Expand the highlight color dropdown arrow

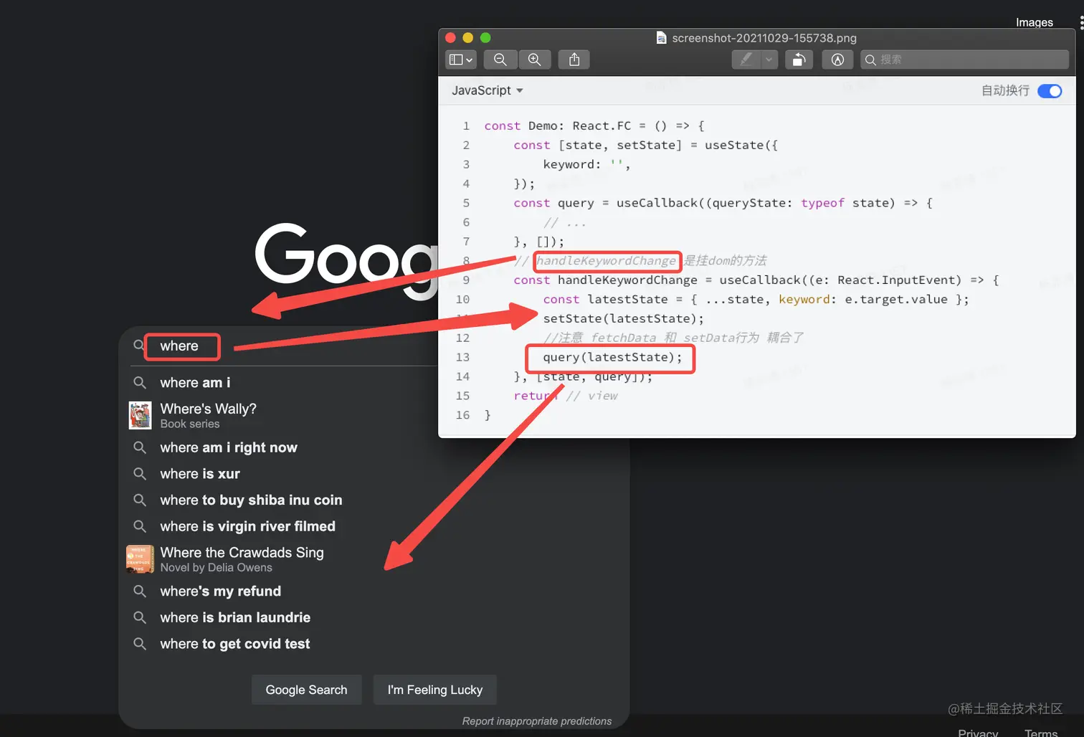click(x=769, y=60)
